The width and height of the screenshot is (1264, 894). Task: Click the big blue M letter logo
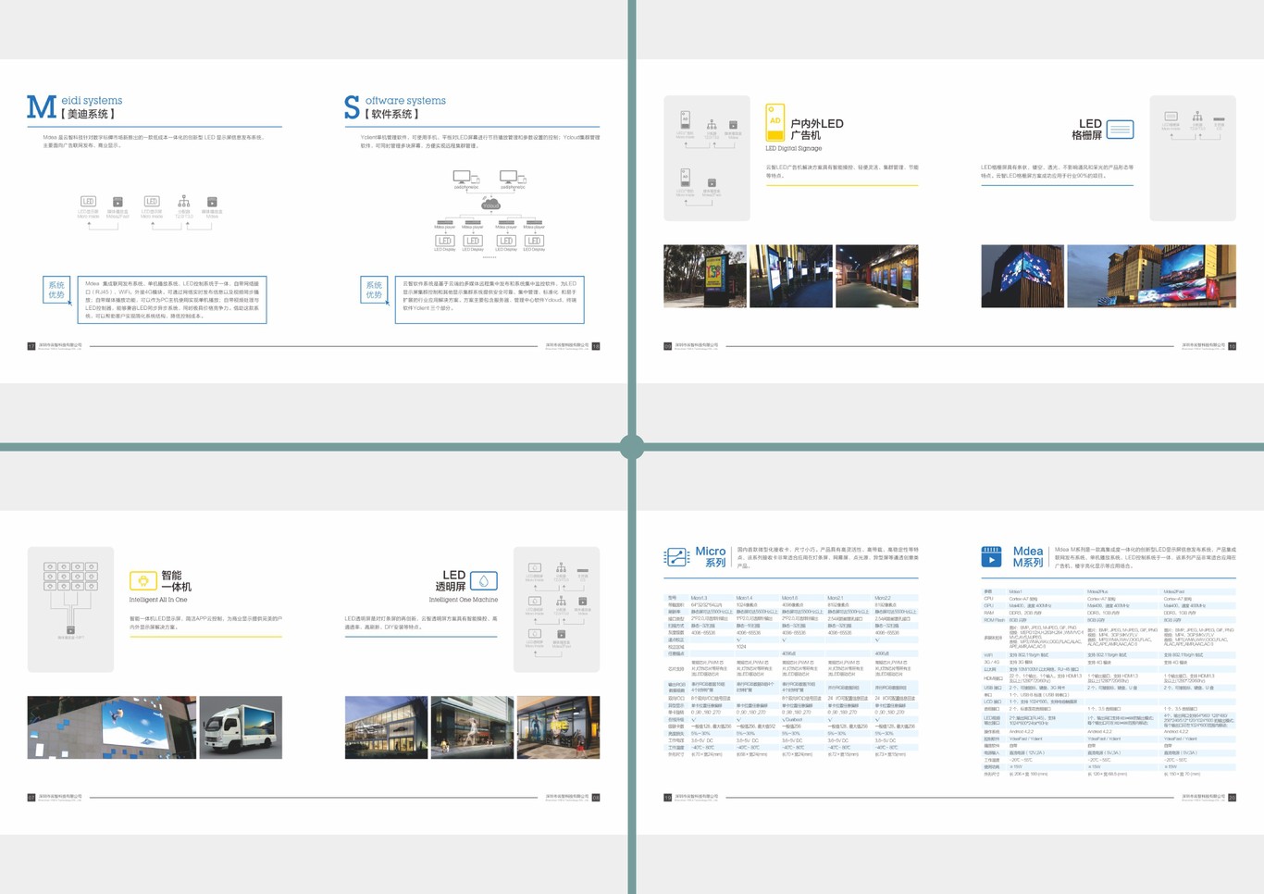click(42, 107)
